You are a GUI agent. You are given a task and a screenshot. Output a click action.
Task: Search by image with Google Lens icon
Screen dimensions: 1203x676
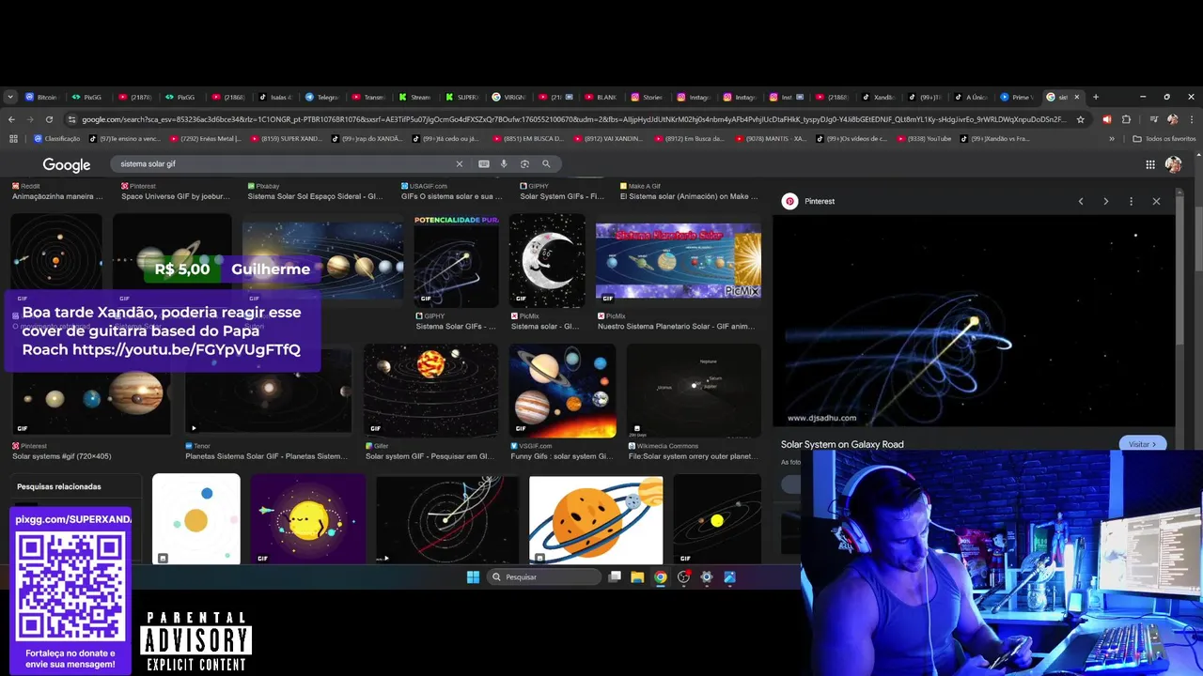click(x=524, y=163)
